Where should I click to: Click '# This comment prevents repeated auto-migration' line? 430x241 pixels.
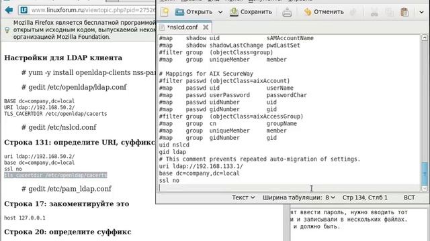pos(259,159)
